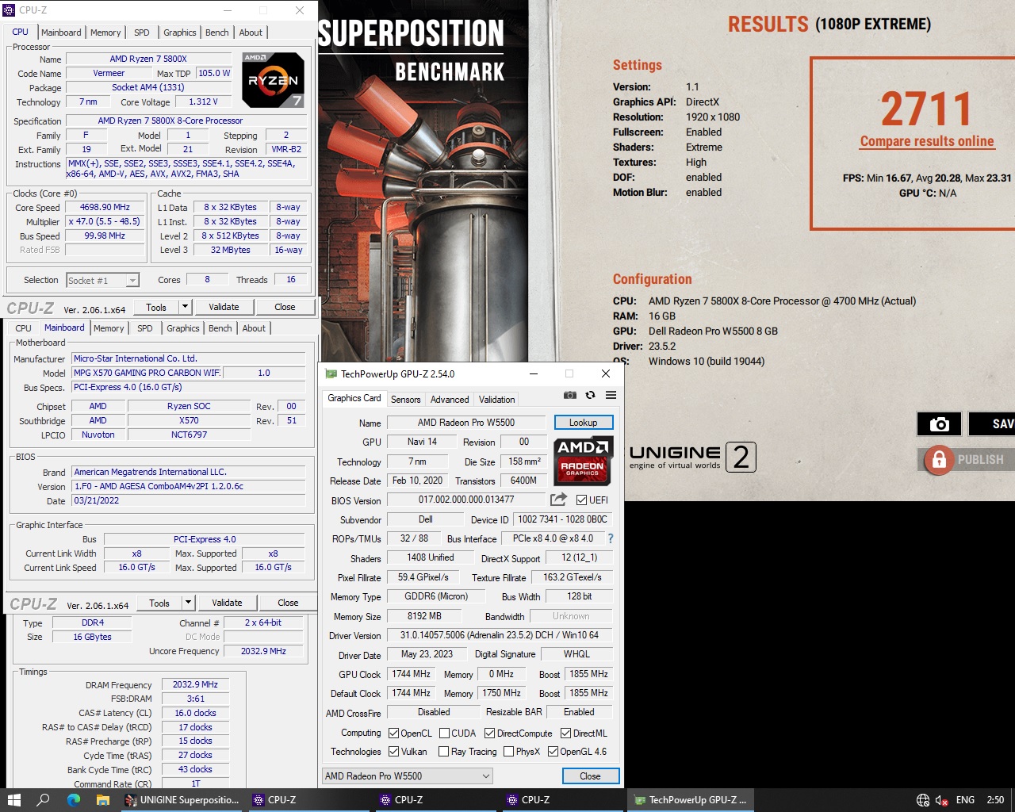Open the SPD tab in the top CPU-Z window
Screen dimensions: 1015x812
tap(142, 33)
